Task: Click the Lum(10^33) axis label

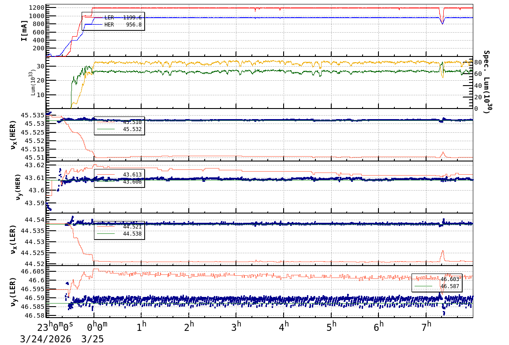Action: click(x=33, y=82)
